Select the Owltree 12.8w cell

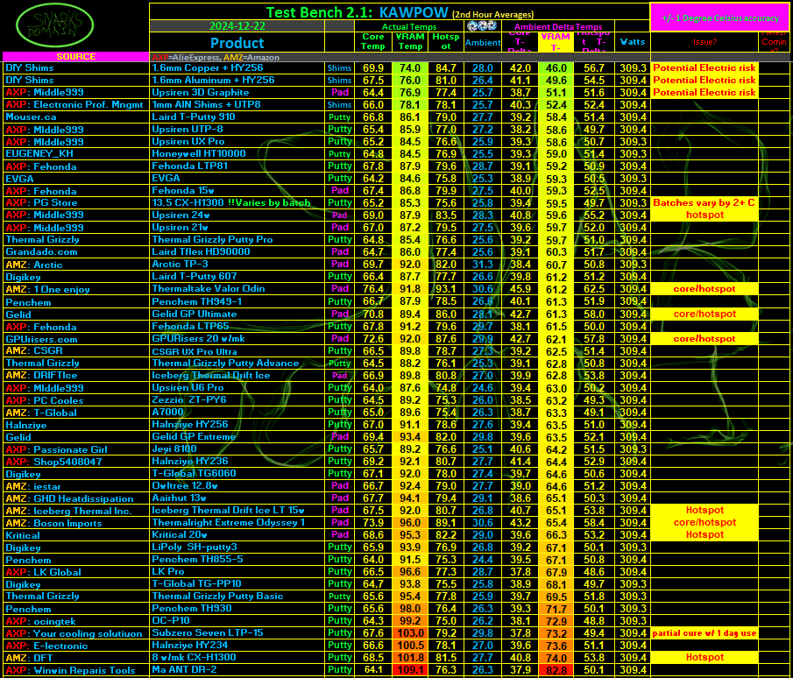pos(237,486)
